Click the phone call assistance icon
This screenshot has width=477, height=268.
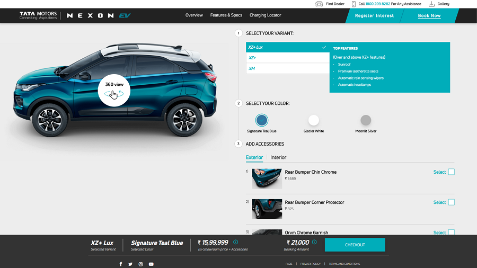pyautogui.click(x=354, y=4)
